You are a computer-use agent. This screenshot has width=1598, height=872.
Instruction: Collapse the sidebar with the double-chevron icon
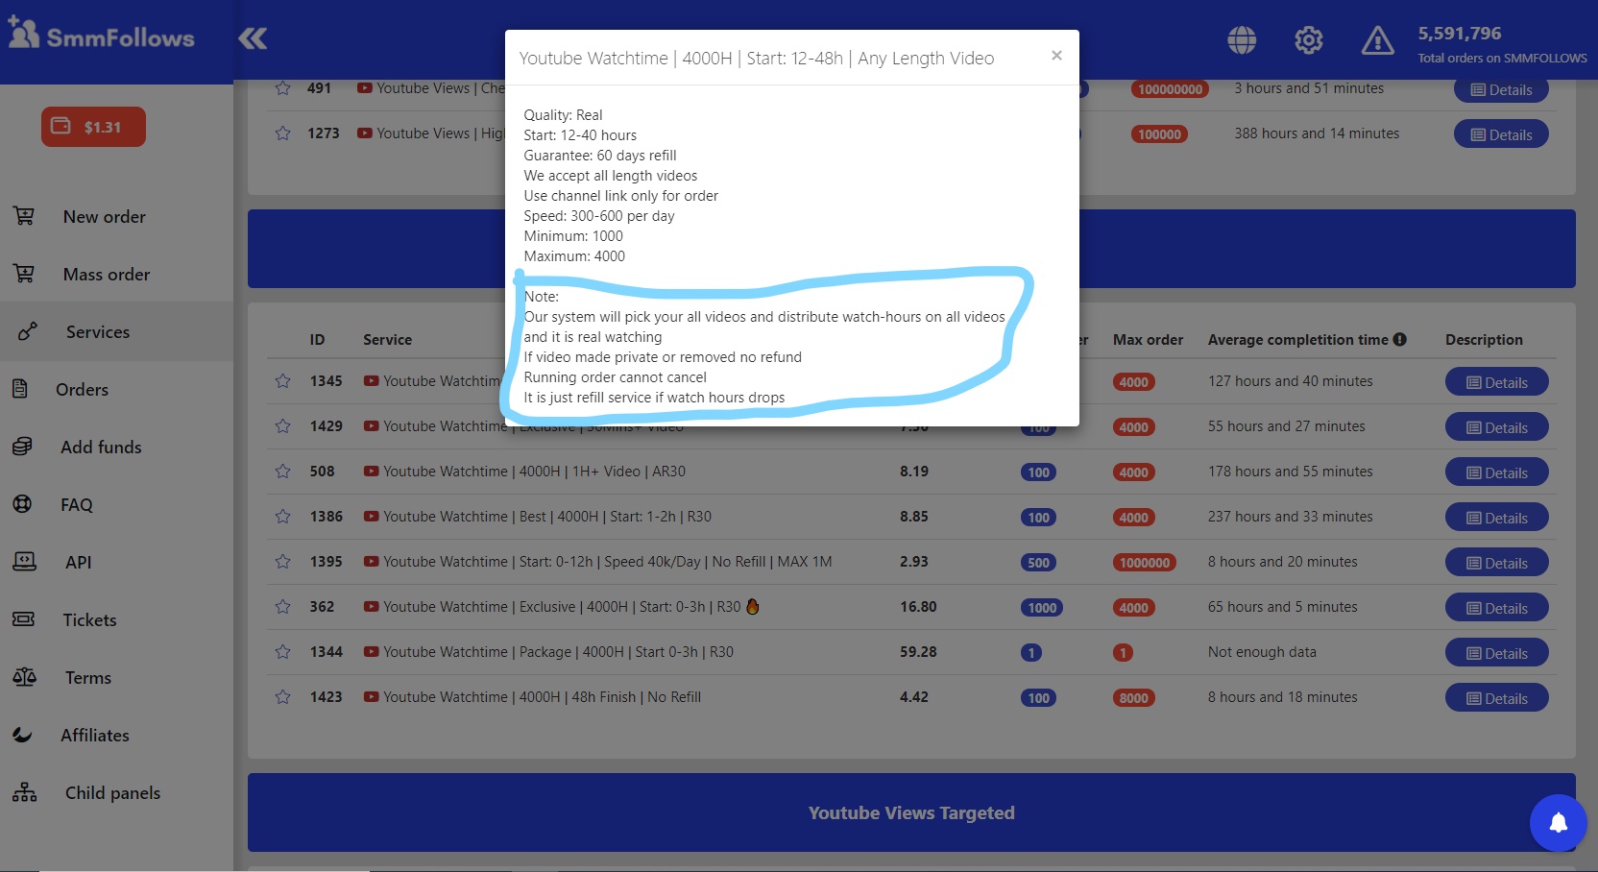253,38
